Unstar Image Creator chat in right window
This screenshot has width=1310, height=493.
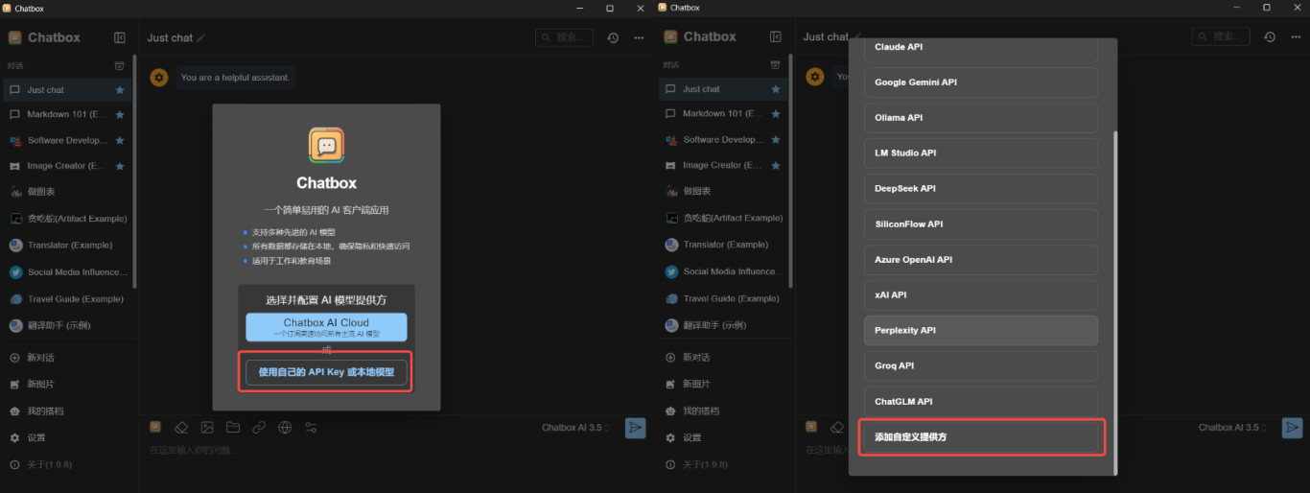point(776,165)
